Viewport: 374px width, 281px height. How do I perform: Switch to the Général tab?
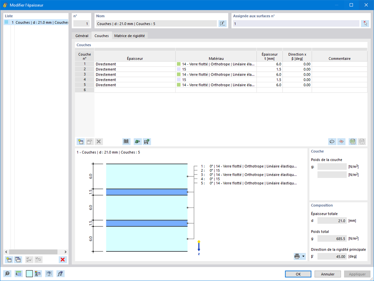[x=82, y=35]
